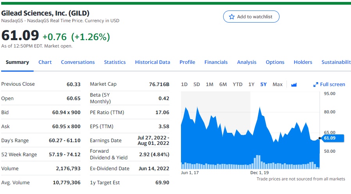Click the 52 Week Range label
The width and height of the screenshot is (351, 194).
19,155
